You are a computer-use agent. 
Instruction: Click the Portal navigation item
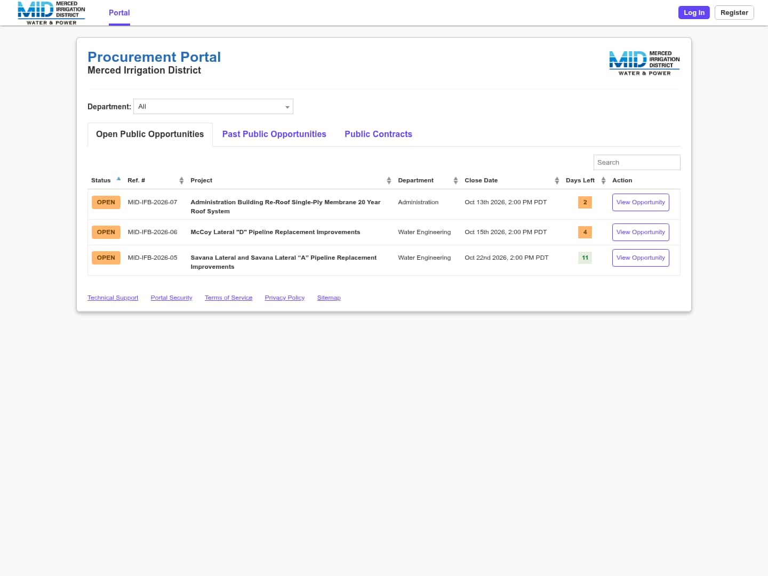click(x=119, y=13)
